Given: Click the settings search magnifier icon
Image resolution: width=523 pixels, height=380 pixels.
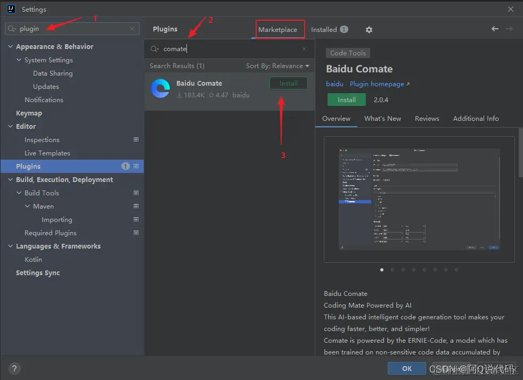Looking at the screenshot, I should 12,29.
